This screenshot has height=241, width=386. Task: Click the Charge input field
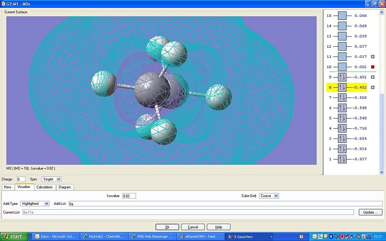(21, 179)
